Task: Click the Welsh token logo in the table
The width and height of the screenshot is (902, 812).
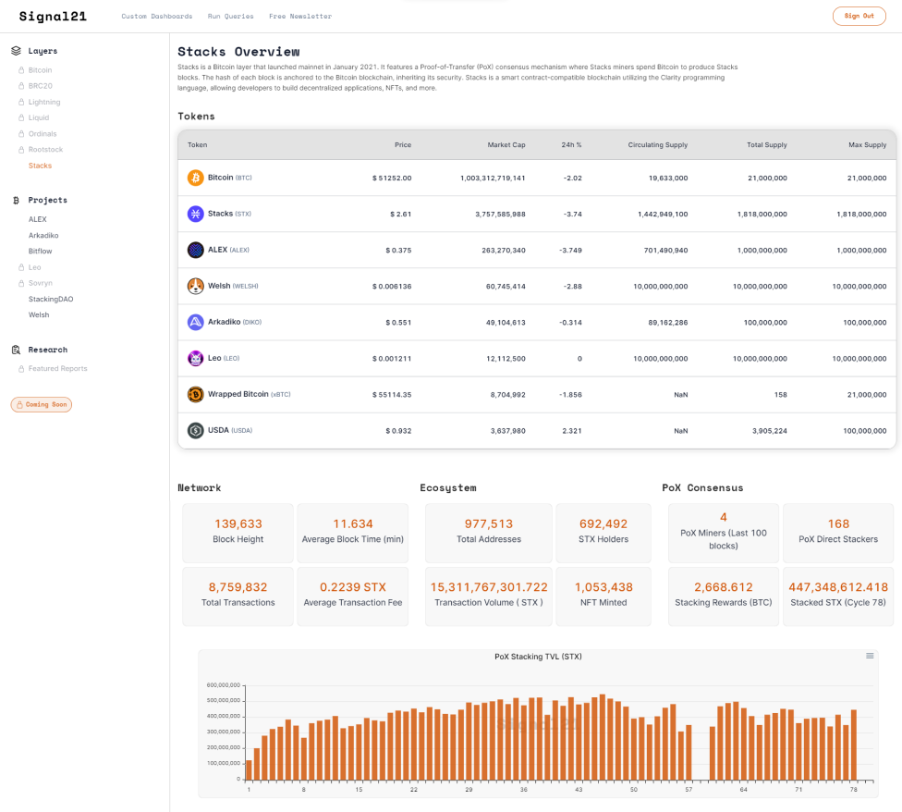Action: (x=195, y=286)
